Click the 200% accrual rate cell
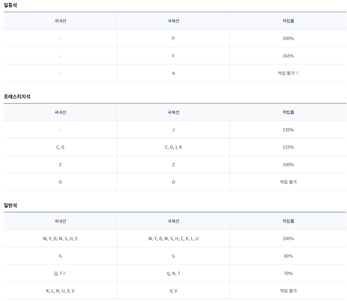The height and width of the screenshot is (301, 347). click(288, 38)
